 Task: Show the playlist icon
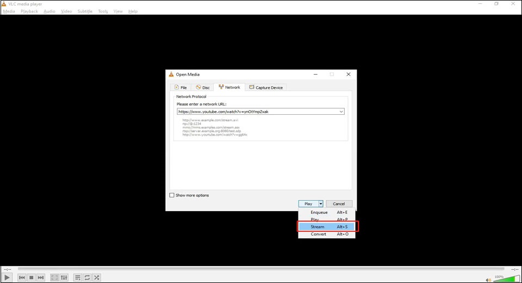pos(78,278)
